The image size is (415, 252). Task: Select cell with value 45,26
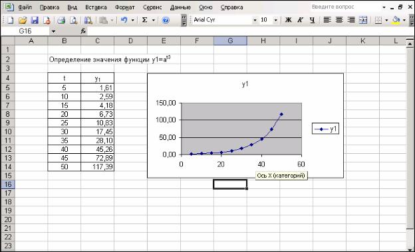click(97, 149)
